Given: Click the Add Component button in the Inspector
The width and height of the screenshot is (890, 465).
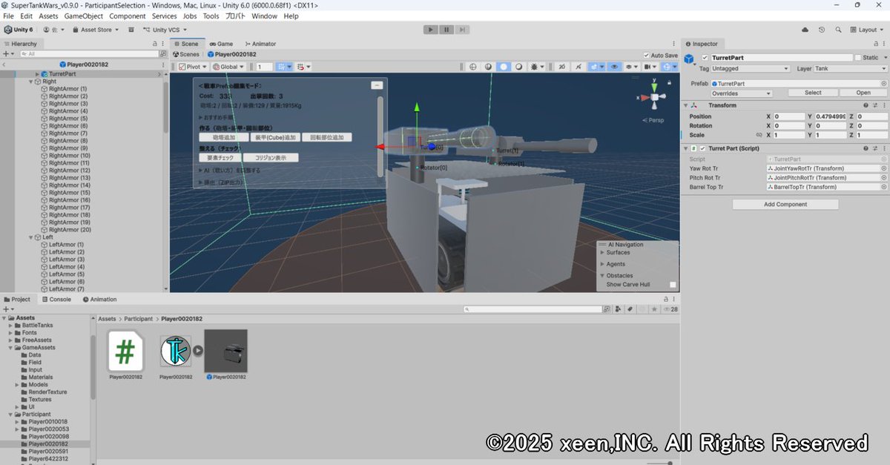Looking at the screenshot, I should pos(785,204).
